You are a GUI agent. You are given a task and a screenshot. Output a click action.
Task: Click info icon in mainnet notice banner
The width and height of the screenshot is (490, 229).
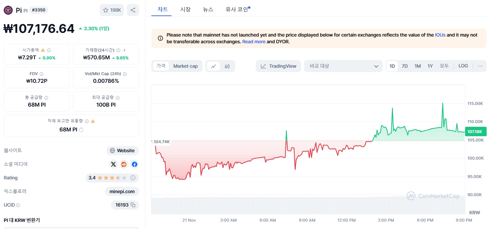[x=160, y=38]
